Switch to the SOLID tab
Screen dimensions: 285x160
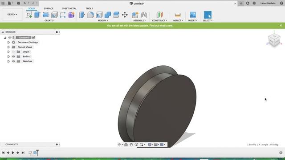[32, 8]
